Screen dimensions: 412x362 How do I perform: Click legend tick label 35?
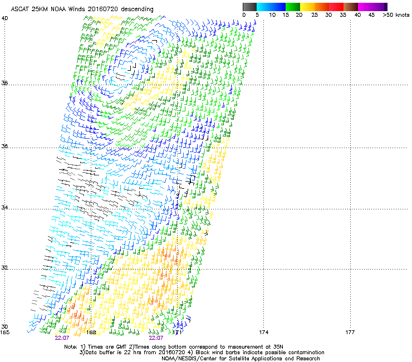pyautogui.click(x=343, y=15)
